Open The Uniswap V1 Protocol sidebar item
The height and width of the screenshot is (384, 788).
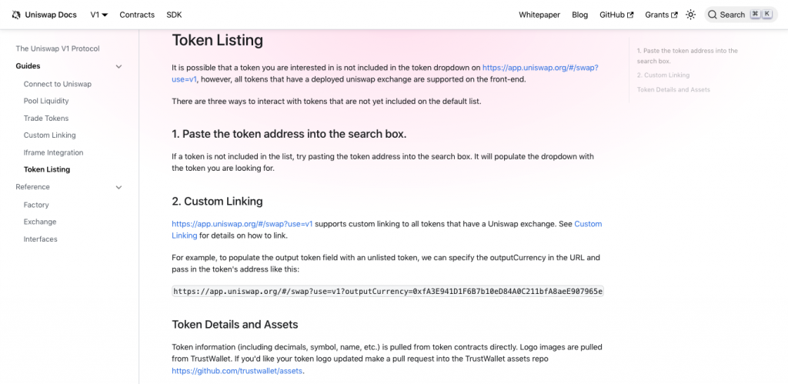[x=58, y=48]
